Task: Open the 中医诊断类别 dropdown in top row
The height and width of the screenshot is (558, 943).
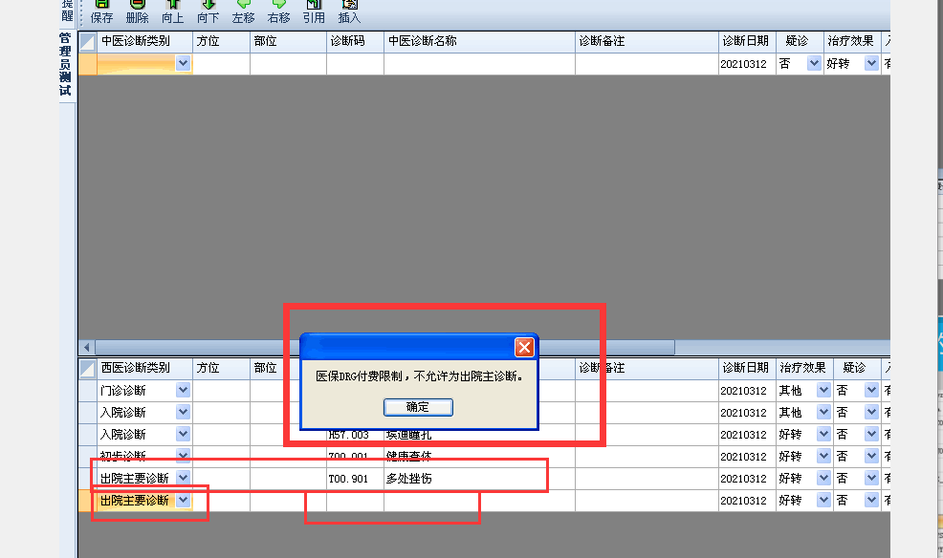Action: point(184,63)
